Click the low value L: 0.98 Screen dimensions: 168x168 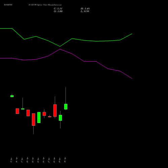point(85,11)
